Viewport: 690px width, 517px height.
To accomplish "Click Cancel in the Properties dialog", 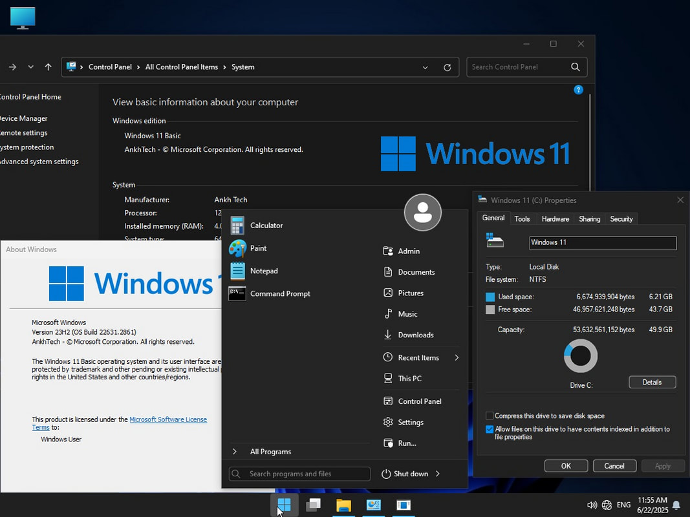I will 614,466.
